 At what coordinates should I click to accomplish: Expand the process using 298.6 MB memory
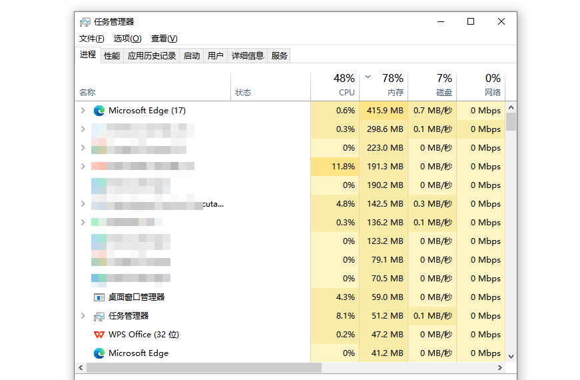click(83, 129)
